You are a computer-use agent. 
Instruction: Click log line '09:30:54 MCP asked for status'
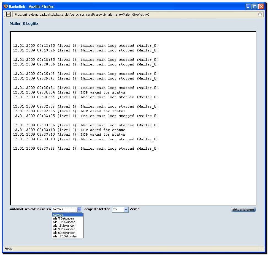point(69,92)
